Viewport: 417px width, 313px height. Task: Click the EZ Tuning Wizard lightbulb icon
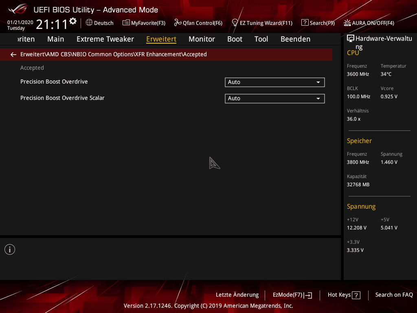coord(235,23)
